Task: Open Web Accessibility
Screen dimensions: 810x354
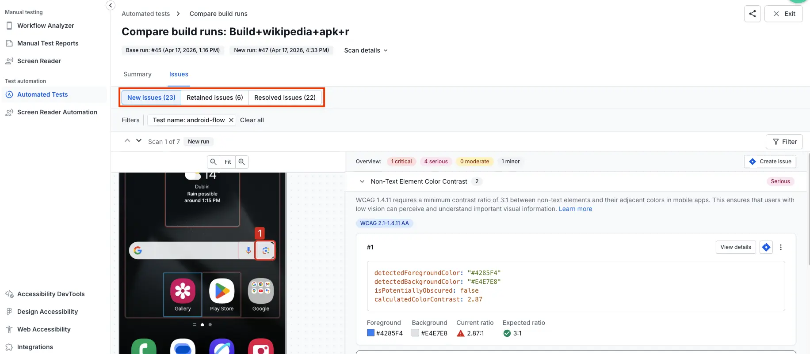Action: [x=44, y=329]
